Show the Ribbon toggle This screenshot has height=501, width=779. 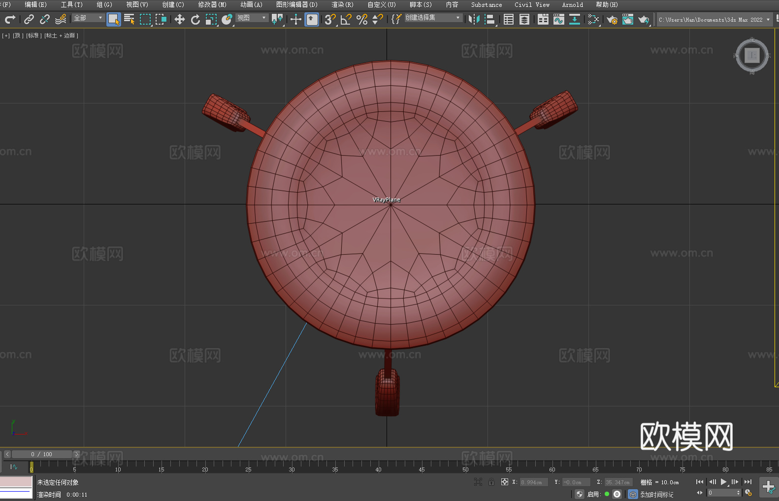543,19
